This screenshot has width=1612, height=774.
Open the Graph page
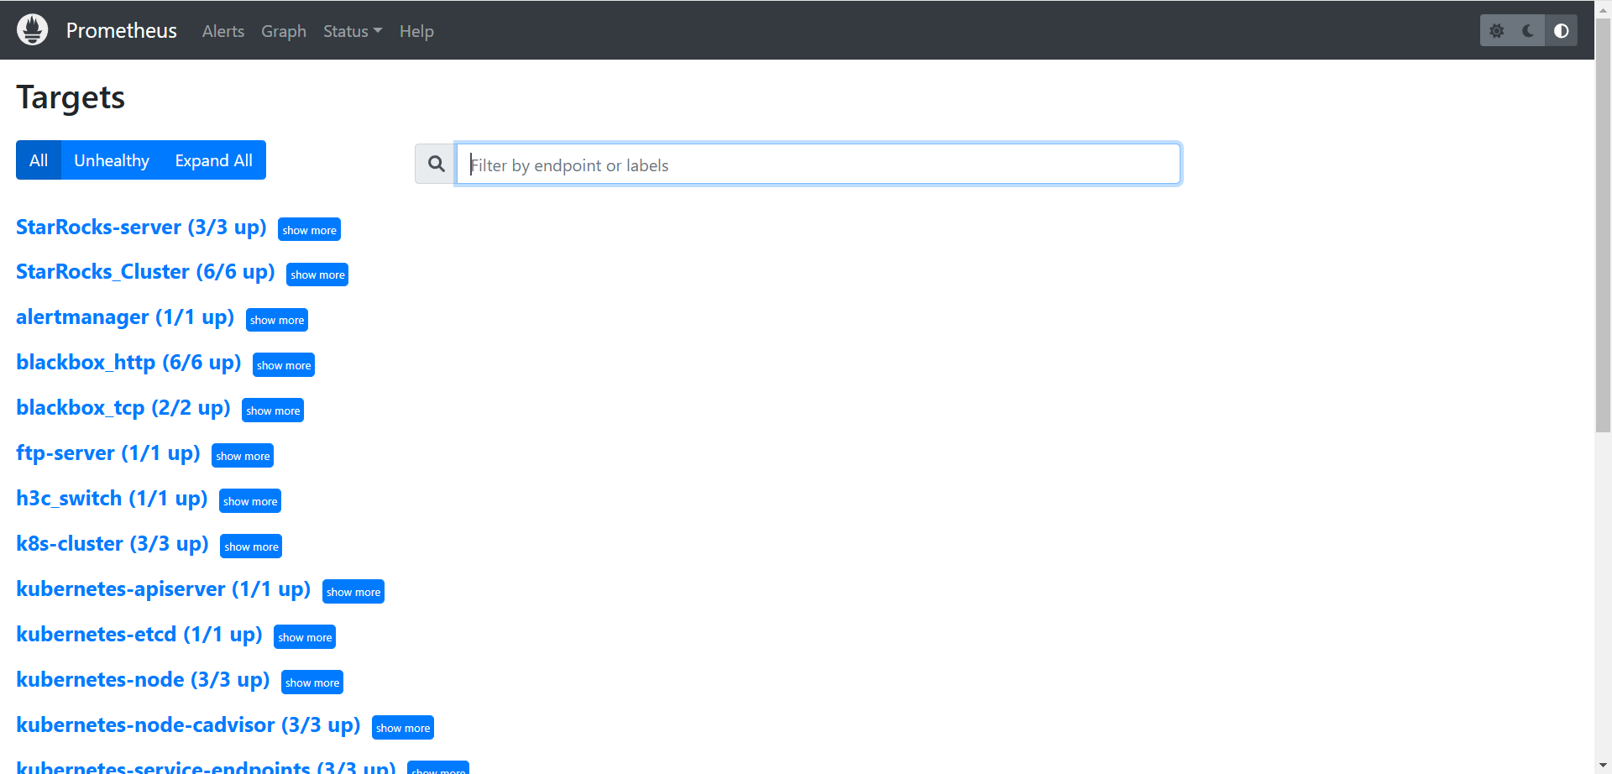click(x=284, y=31)
